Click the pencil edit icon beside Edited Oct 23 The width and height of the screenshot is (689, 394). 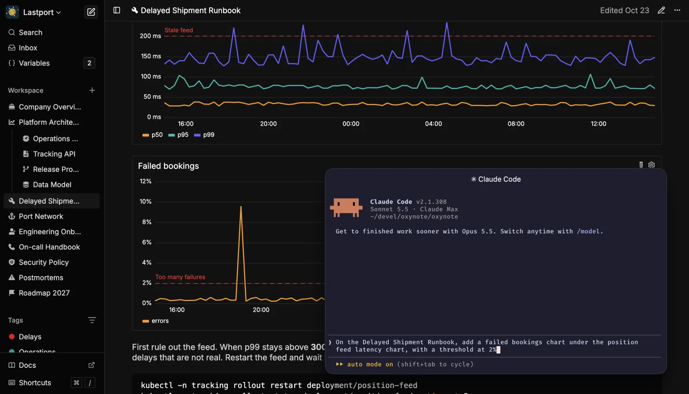(x=661, y=10)
